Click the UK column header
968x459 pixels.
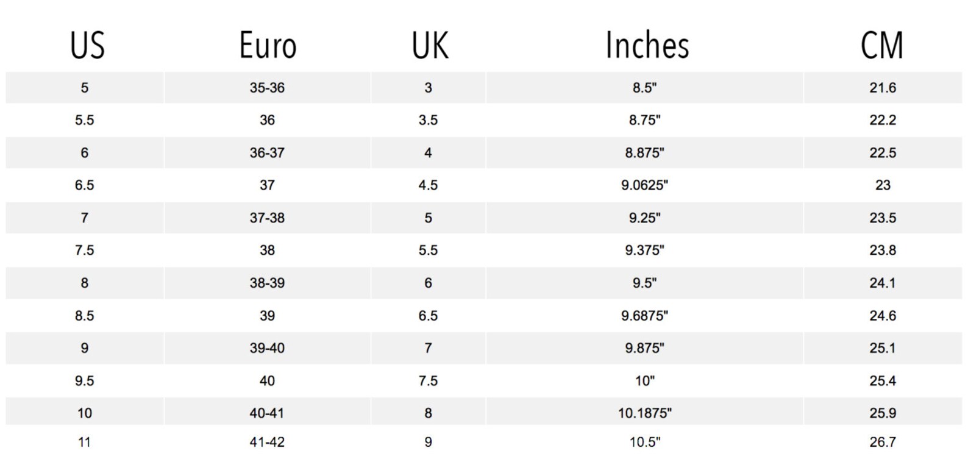click(x=430, y=45)
